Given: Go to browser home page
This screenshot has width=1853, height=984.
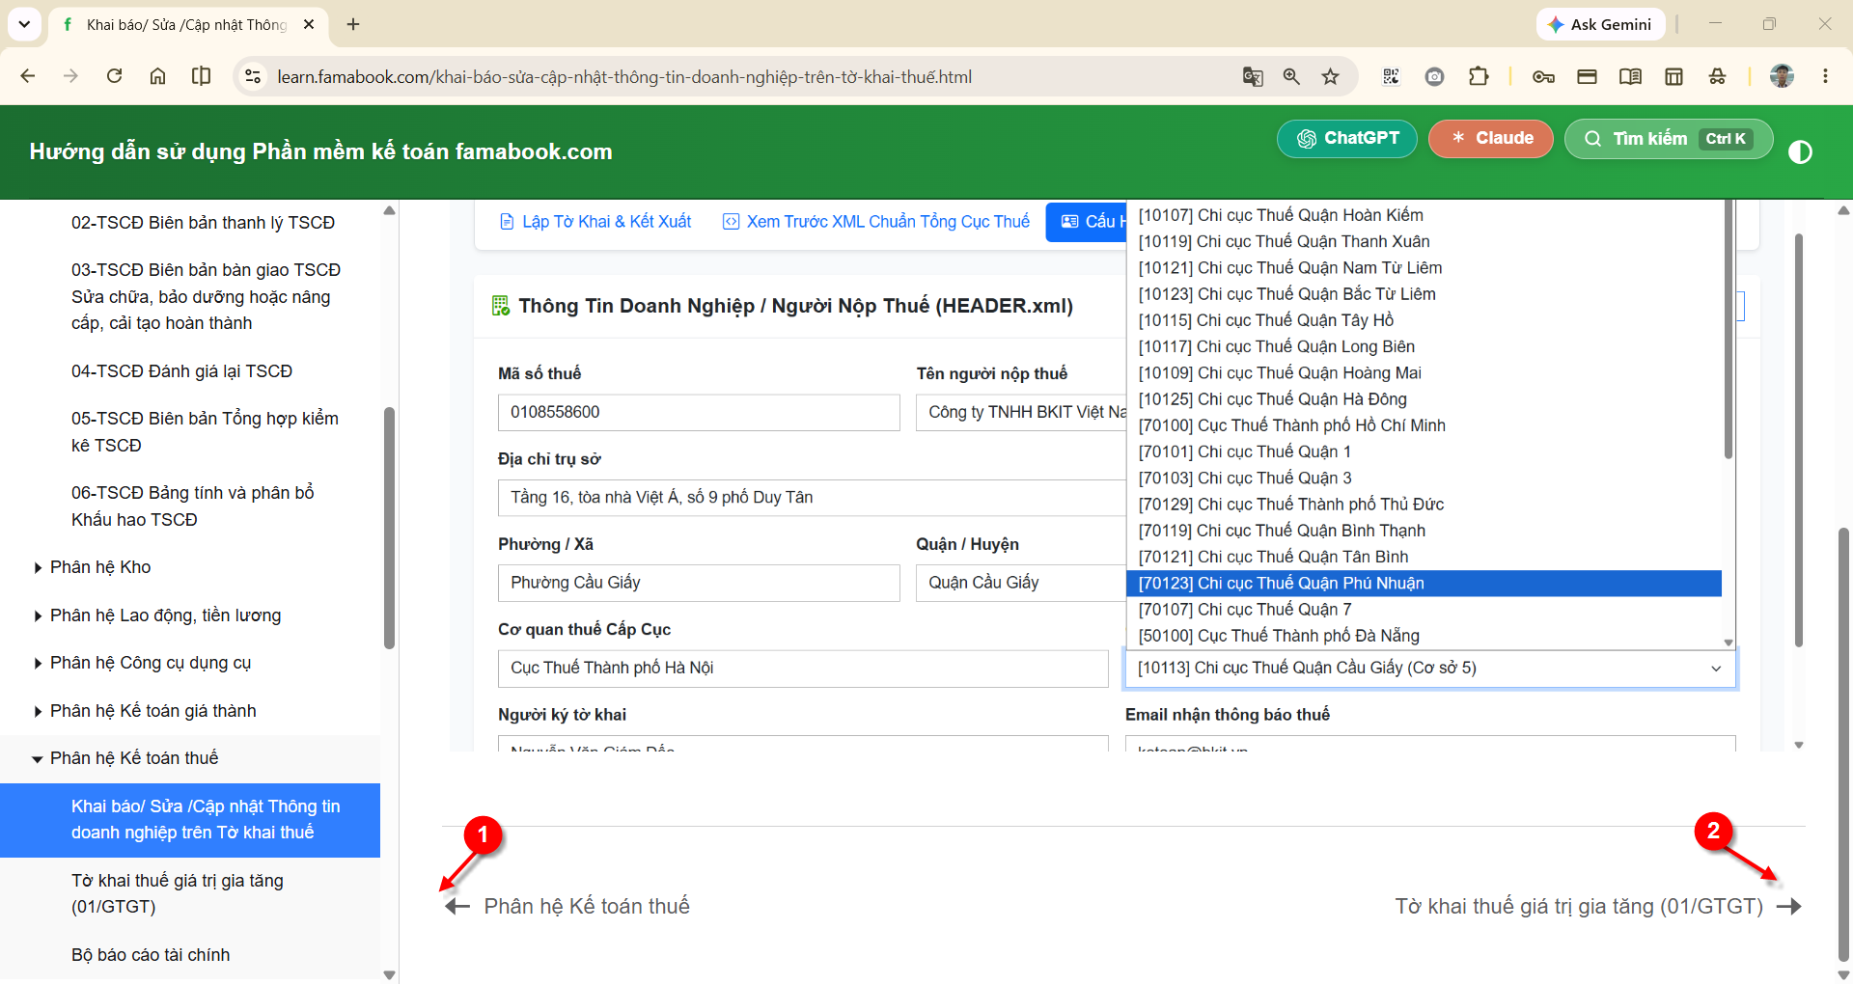Looking at the screenshot, I should click(157, 76).
